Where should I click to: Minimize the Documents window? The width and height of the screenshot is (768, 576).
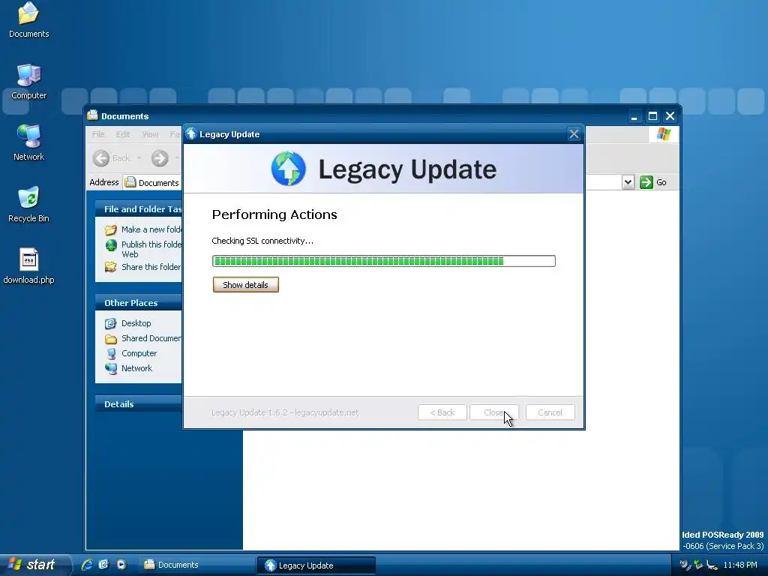click(x=634, y=116)
